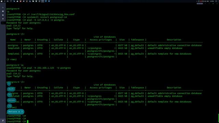
Task: Click second 'List of databases' heading
Action: click(x=105, y=85)
